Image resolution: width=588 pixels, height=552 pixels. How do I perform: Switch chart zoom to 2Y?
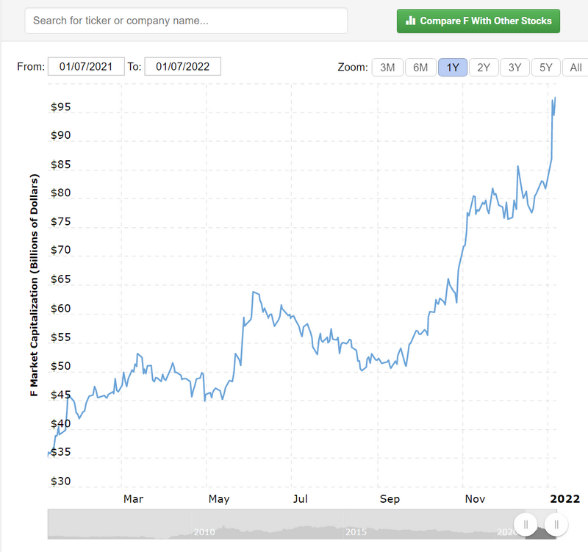click(x=484, y=68)
